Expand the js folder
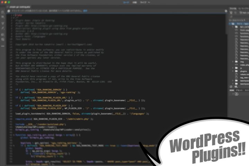The height and width of the screenshot is (166, 249). click(233, 68)
